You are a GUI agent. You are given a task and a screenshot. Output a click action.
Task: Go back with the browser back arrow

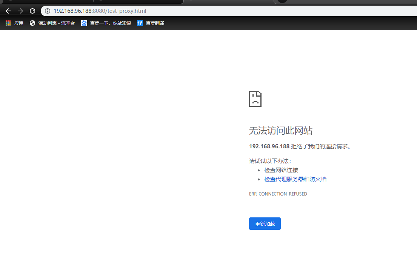8,11
